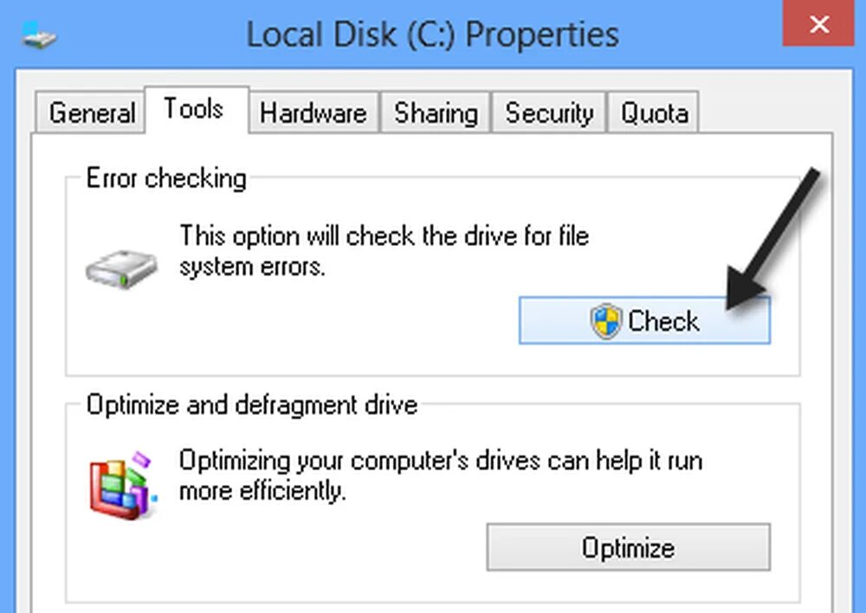This screenshot has width=866, height=613.
Task: Click the UAC shield icon on the Check button
Action: [606, 321]
